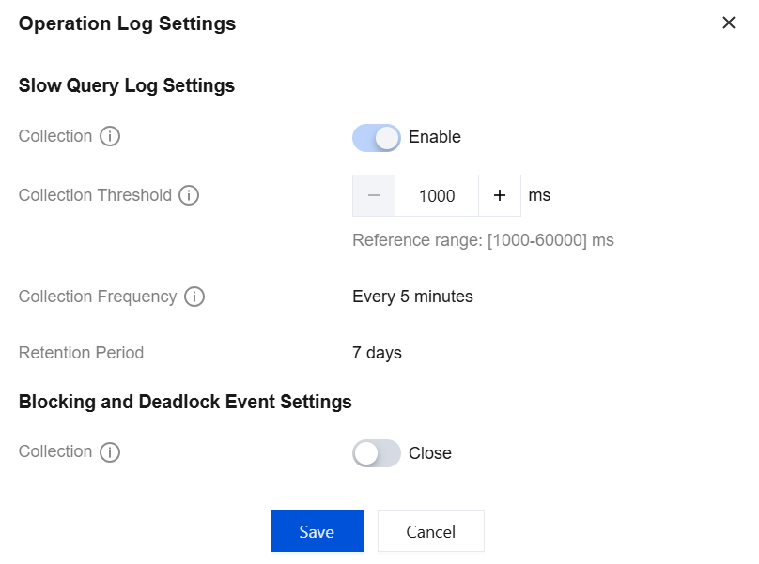The image size is (759, 564).
Task: Click info icon beside Blocking and Deadlock Collection
Action: (x=110, y=452)
